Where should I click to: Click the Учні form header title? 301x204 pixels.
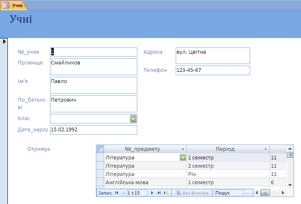pos(21,19)
